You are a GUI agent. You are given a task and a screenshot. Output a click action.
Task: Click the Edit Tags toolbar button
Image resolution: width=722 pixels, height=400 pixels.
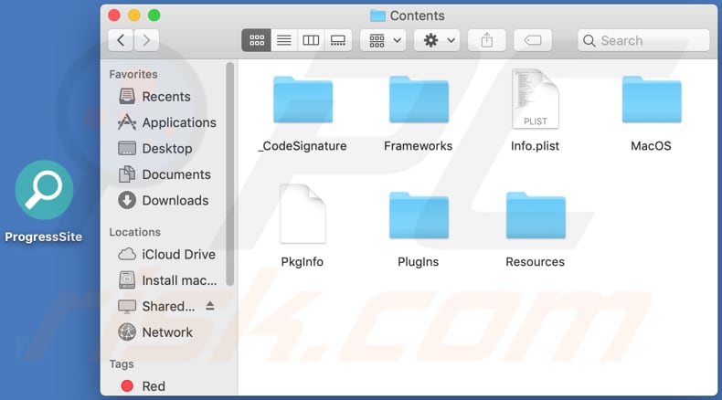[533, 40]
